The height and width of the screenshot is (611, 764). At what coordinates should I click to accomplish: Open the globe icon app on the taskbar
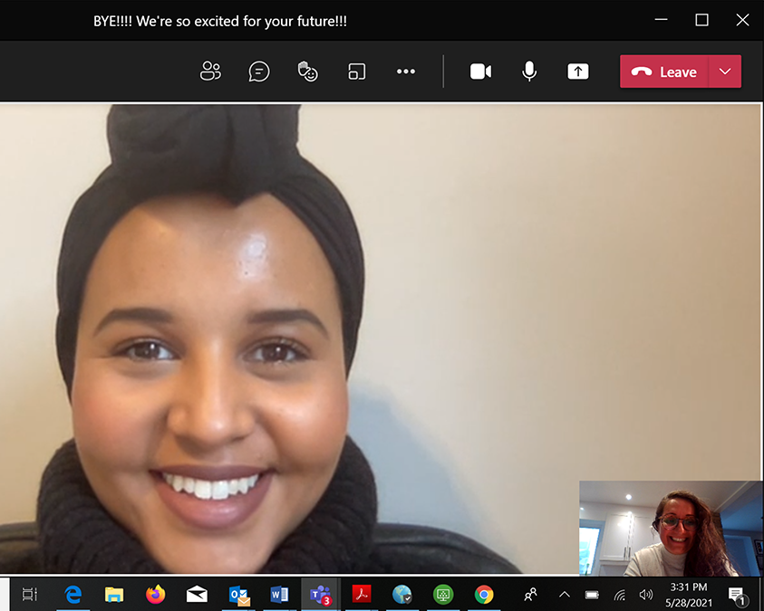[402, 594]
